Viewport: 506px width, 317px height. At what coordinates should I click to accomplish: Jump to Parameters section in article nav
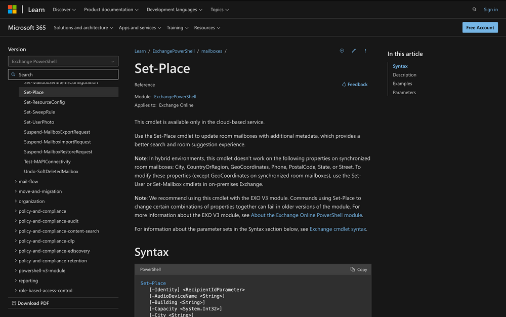pyautogui.click(x=404, y=92)
